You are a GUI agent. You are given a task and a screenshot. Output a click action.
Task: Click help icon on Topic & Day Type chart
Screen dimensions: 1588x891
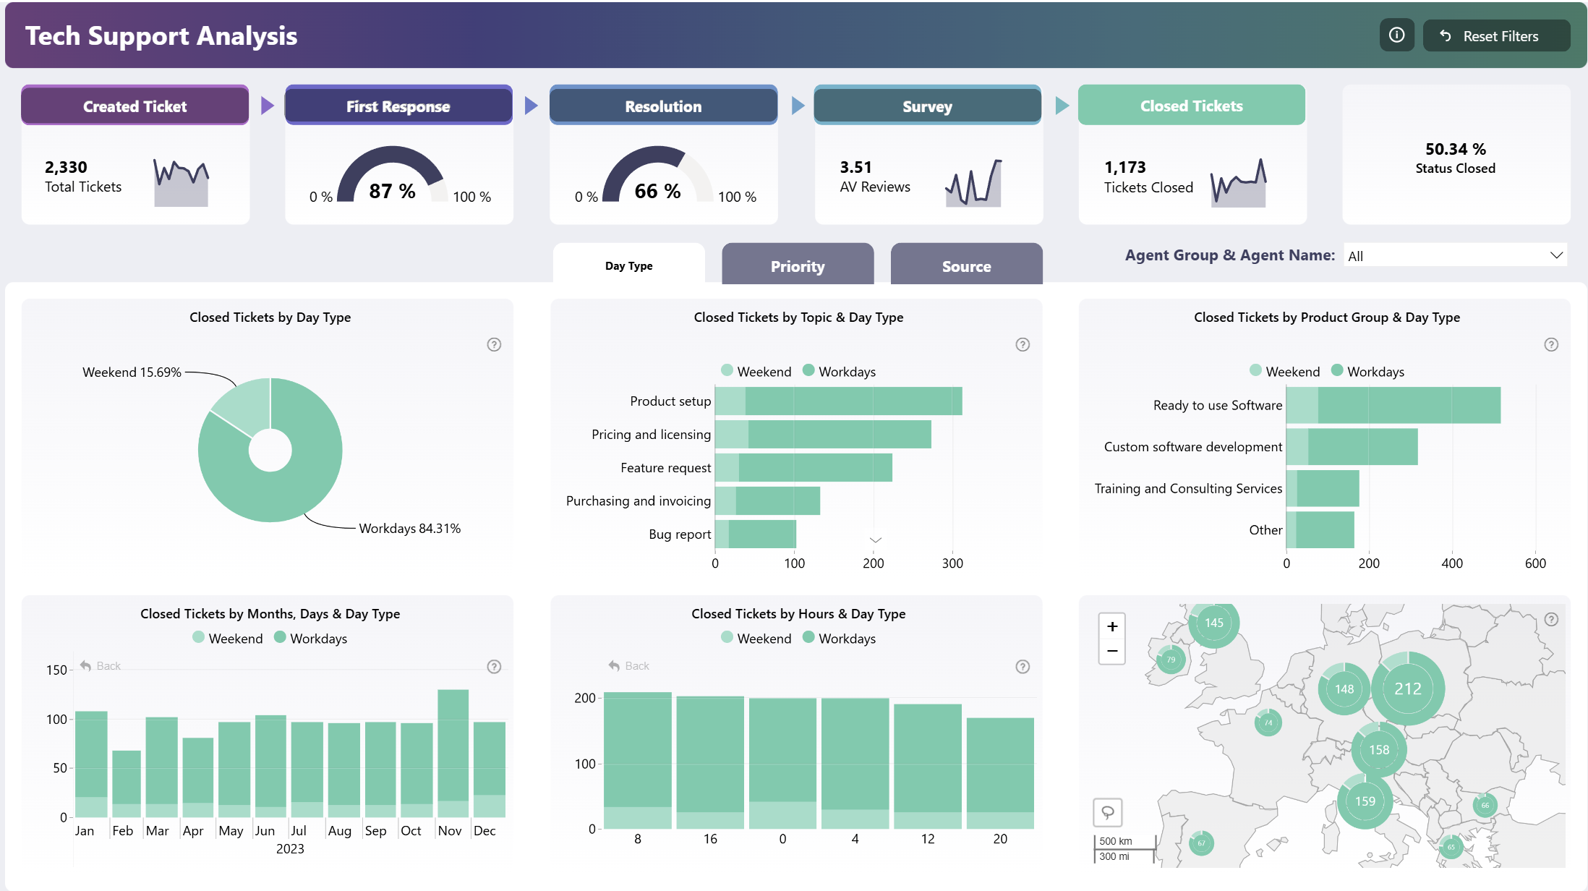click(x=1023, y=344)
